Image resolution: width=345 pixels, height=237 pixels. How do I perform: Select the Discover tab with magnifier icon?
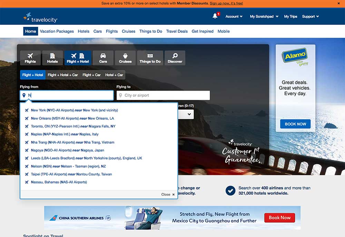[175, 58]
